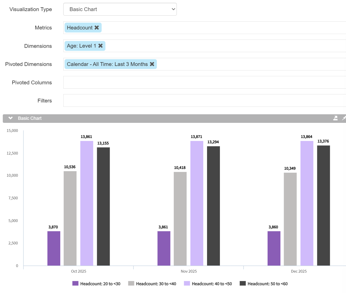Image resolution: width=346 pixels, height=293 pixels.
Task: Select the Headcount tag in Metrics
Action: (x=80, y=28)
